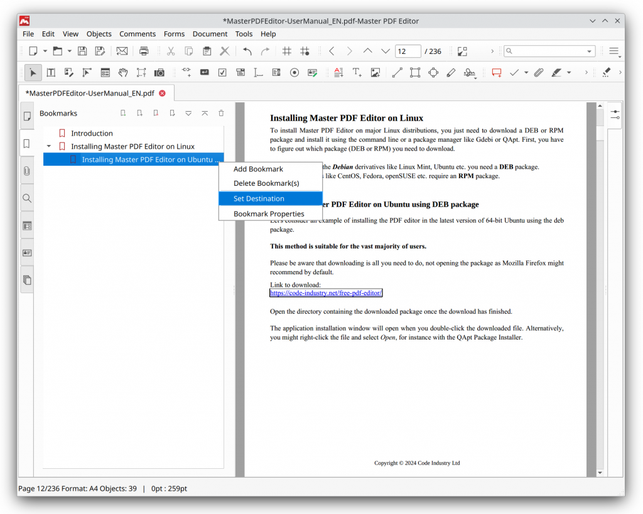643x514 pixels.
Task: Open the Attachments sidebar panel
Action: coord(26,170)
